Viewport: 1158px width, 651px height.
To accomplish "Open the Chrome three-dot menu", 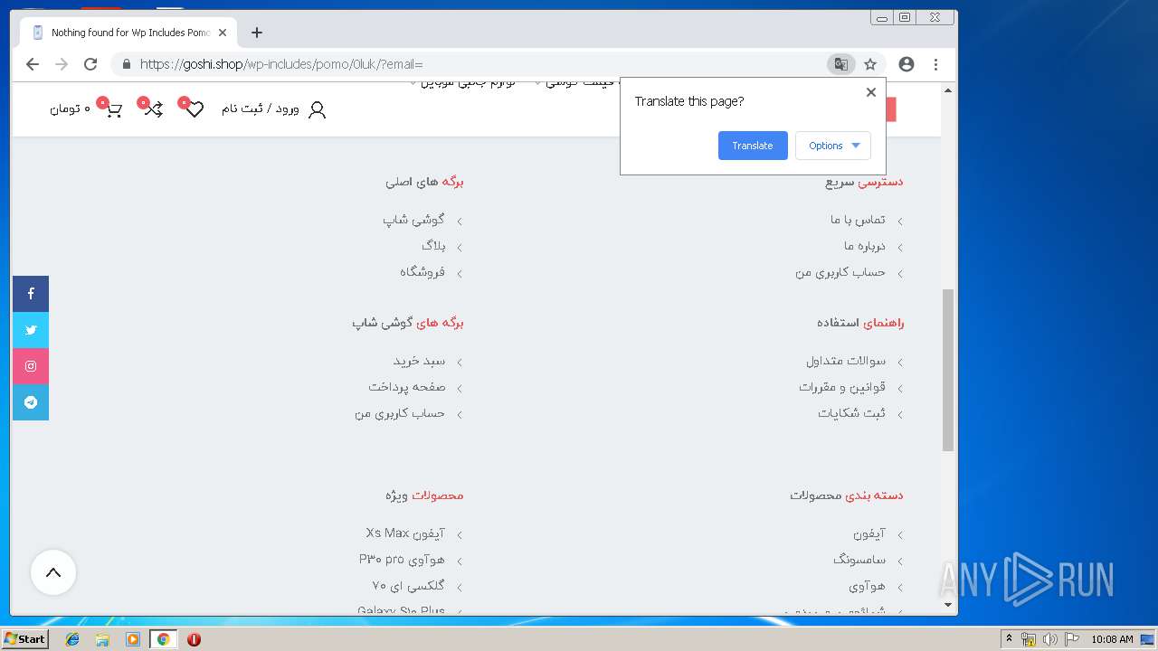I will tap(935, 64).
